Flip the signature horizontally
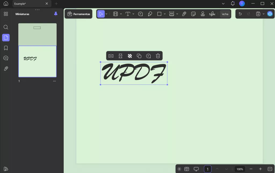275x173 pixels. pyautogui.click(x=111, y=56)
